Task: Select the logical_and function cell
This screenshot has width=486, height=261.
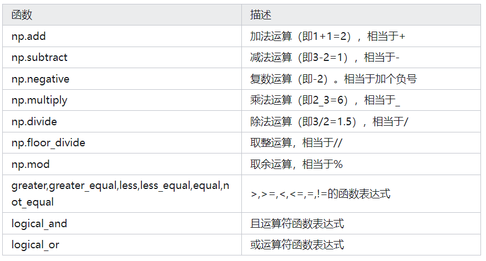Action: tap(39, 223)
